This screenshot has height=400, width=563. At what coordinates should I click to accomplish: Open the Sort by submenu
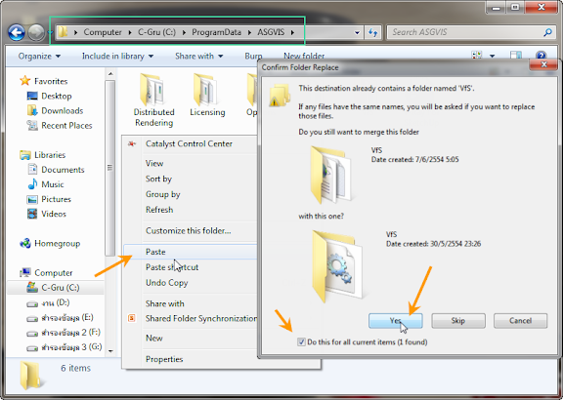(x=158, y=179)
